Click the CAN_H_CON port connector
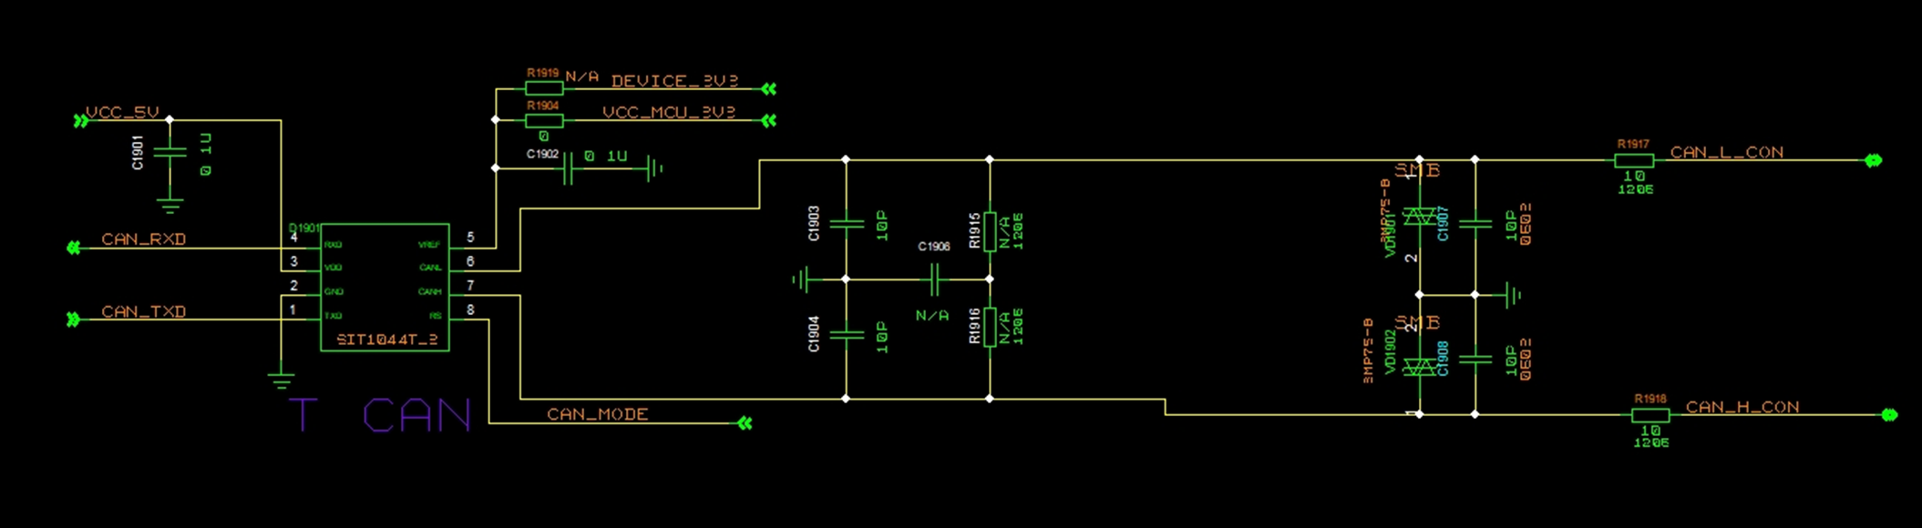The width and height of the screenshot is (1922, 528). click(x=1890, y=415)
